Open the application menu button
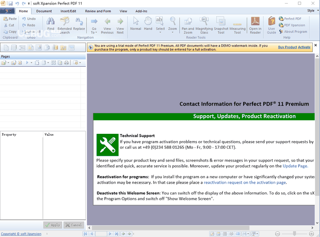The width and height of the screenshot is (320, 237). click(7, 11)
